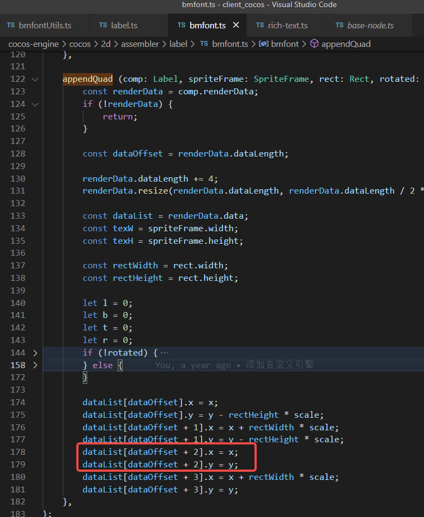The image size is (424, 517).
Task: Open the label breadcrumb segment
Action: 178,44
